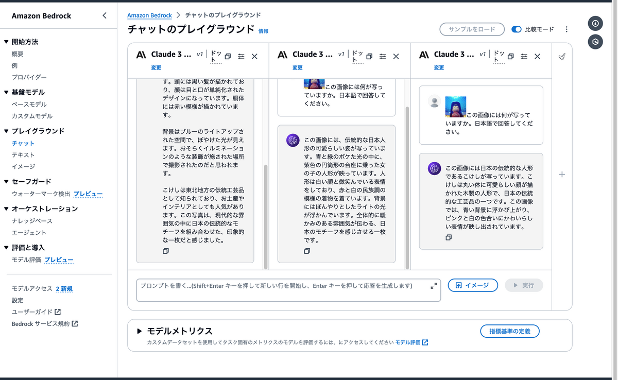Click the イメージ upload button
The image size is (618, 380).
(x=473, y=285)
